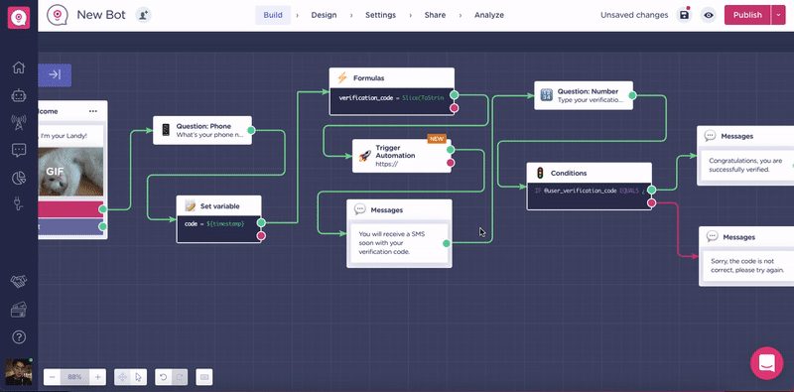The width and height of the screenshot is (794, 392).
Task: Open the Analytics pie chart icon
Action: (19, 178)
